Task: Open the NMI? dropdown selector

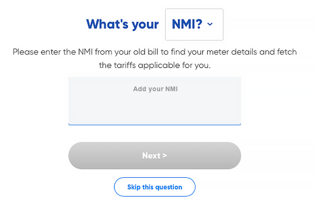Action: [194, 24]
